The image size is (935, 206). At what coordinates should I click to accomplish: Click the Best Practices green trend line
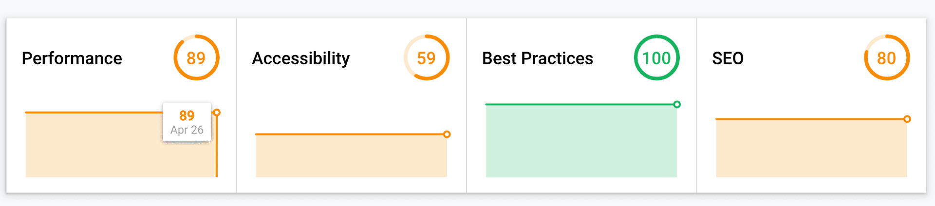(x=580, y=104)
